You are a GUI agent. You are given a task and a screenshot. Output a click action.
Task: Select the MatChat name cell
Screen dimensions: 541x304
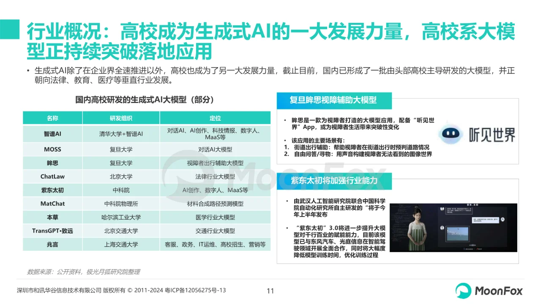(x=52, y=204)
